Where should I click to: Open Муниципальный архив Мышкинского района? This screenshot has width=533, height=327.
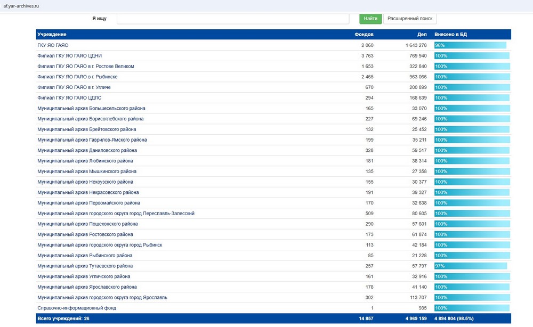[x=87, y=171]
